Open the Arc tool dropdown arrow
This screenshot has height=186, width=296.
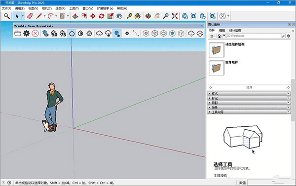(x=56, y=16)
